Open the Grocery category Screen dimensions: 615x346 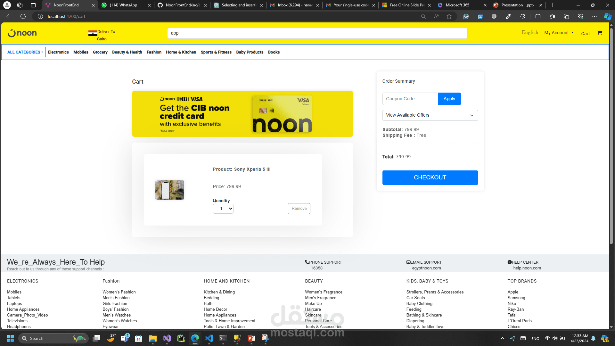[x=100, y=52]
